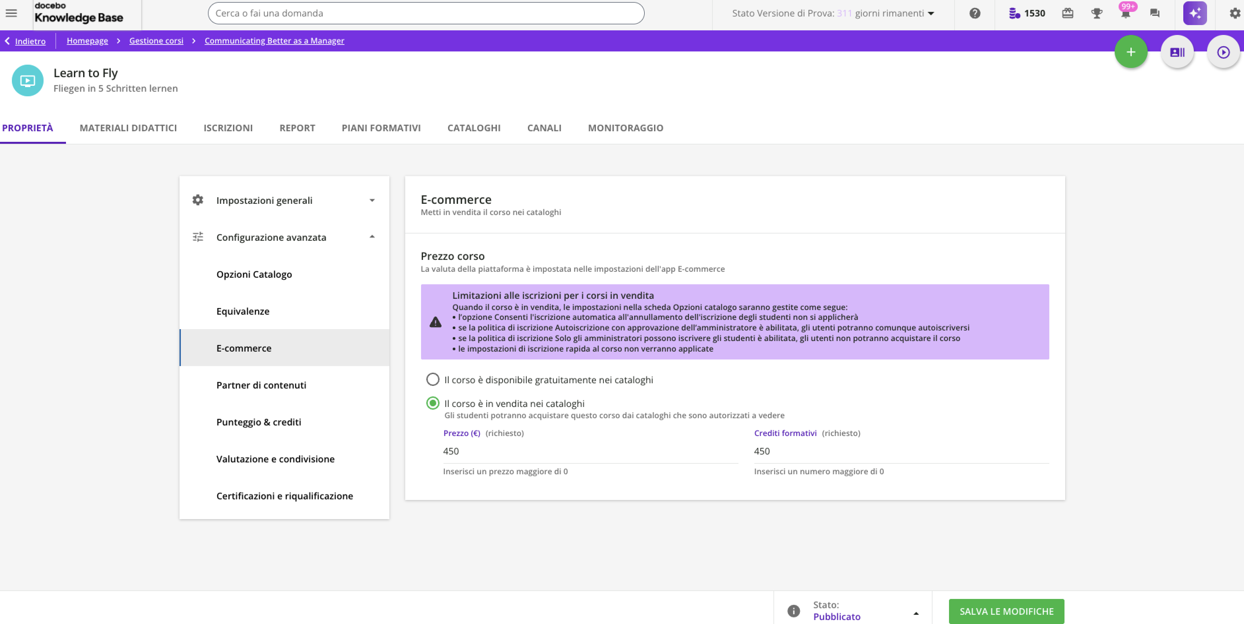Click the green plus add button
The width and height of the screenshot is (1244, 624).
click(1130, 52)
